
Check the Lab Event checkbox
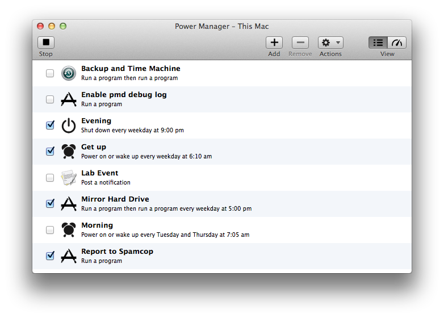point(50,178)
